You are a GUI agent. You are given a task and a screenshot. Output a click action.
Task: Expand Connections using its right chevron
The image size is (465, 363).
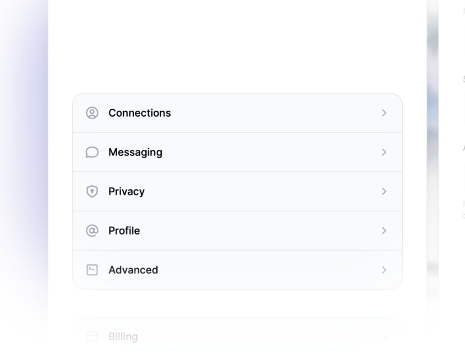pos(384,113)
